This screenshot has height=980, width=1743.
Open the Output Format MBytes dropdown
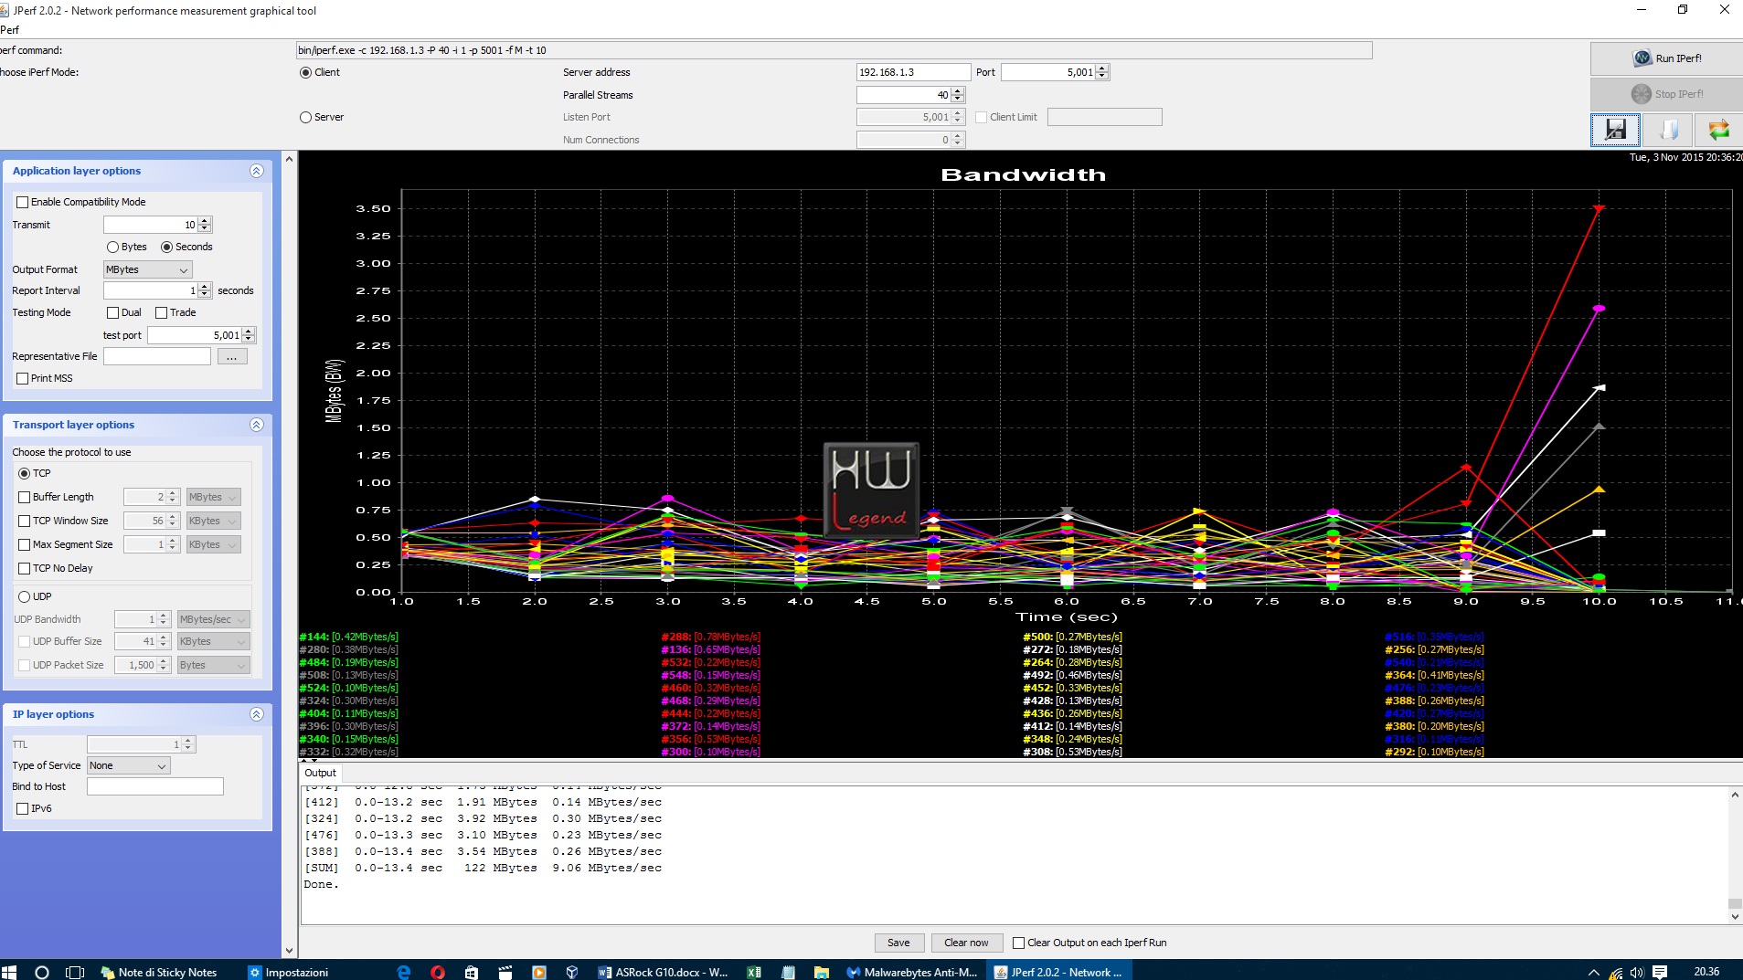[x=147, y=269]
